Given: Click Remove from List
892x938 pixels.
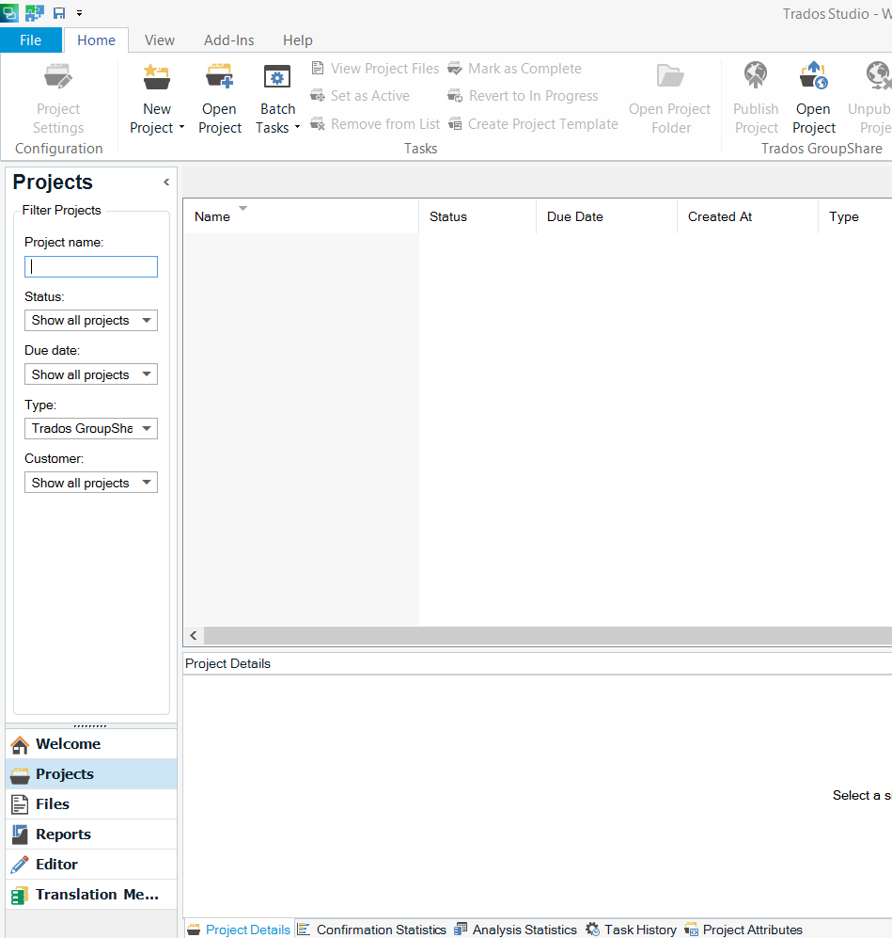Looking at the screenshot, I should pyautogui.click(x=375, y=124).
